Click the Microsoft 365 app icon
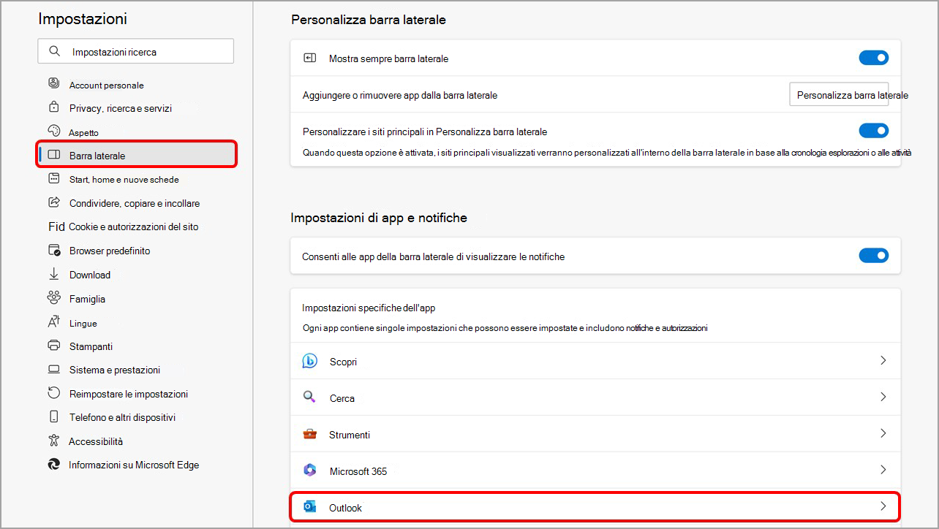 point(310,470)
